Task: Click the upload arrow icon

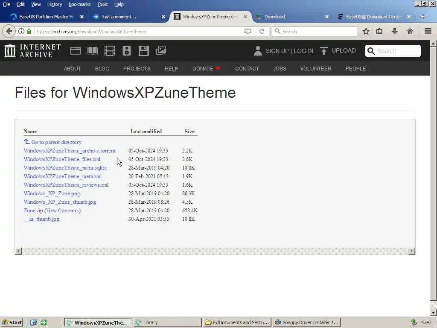Action: click(x=323, y=51)
